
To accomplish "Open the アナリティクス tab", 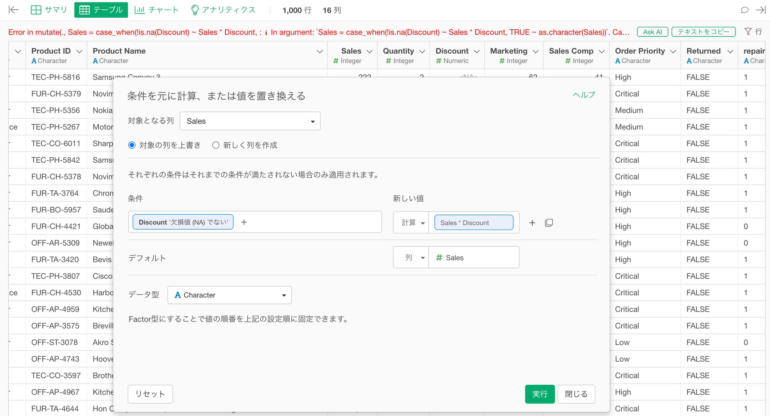I will (223, 10).
